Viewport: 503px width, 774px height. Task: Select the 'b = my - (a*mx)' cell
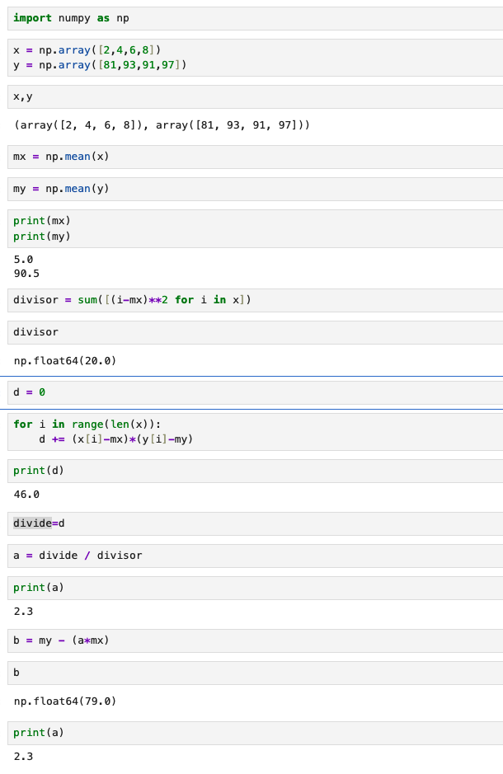pyautogui.click(x=255, y=640)
